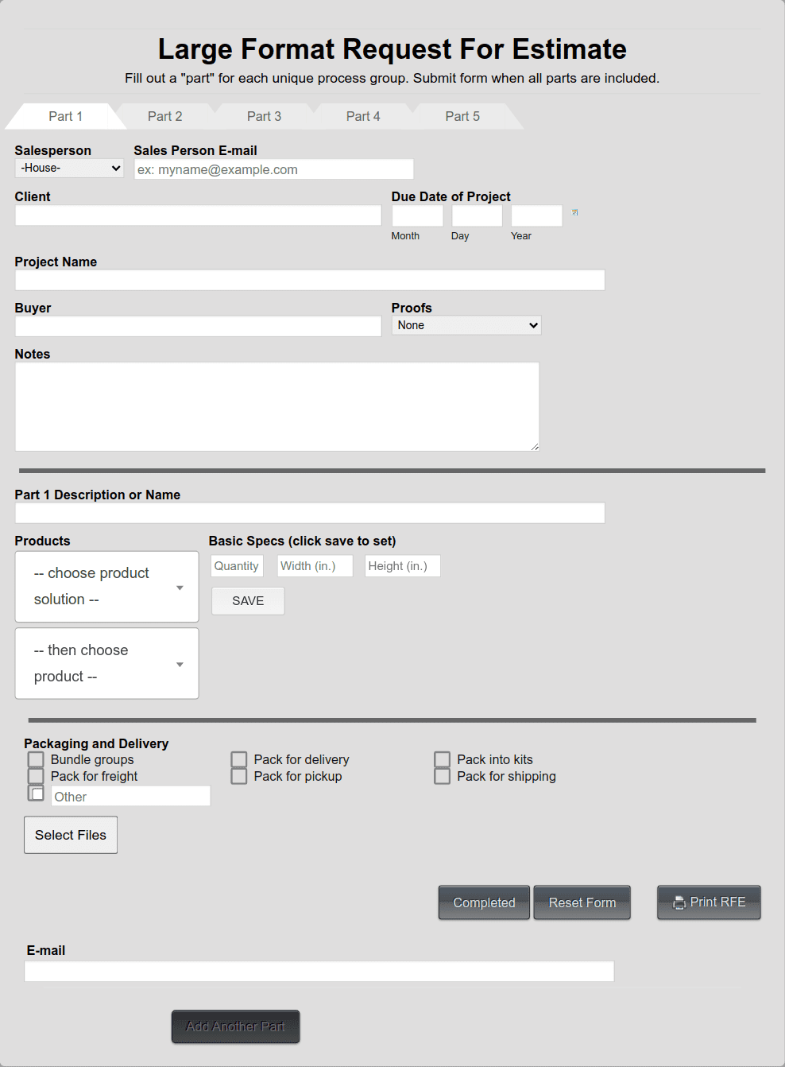
Task: Check the Bundle groups checkbox
Action: click(x=35, y=759)
